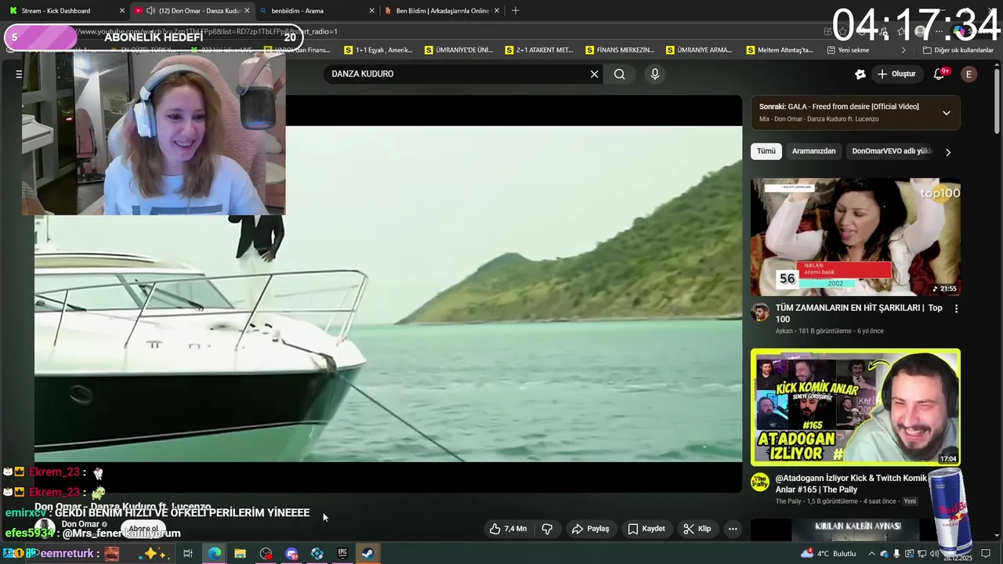Select the Aramanızdan filter chip
The width and height of the screenshot is (1003, 564).
tap(813, 151)
